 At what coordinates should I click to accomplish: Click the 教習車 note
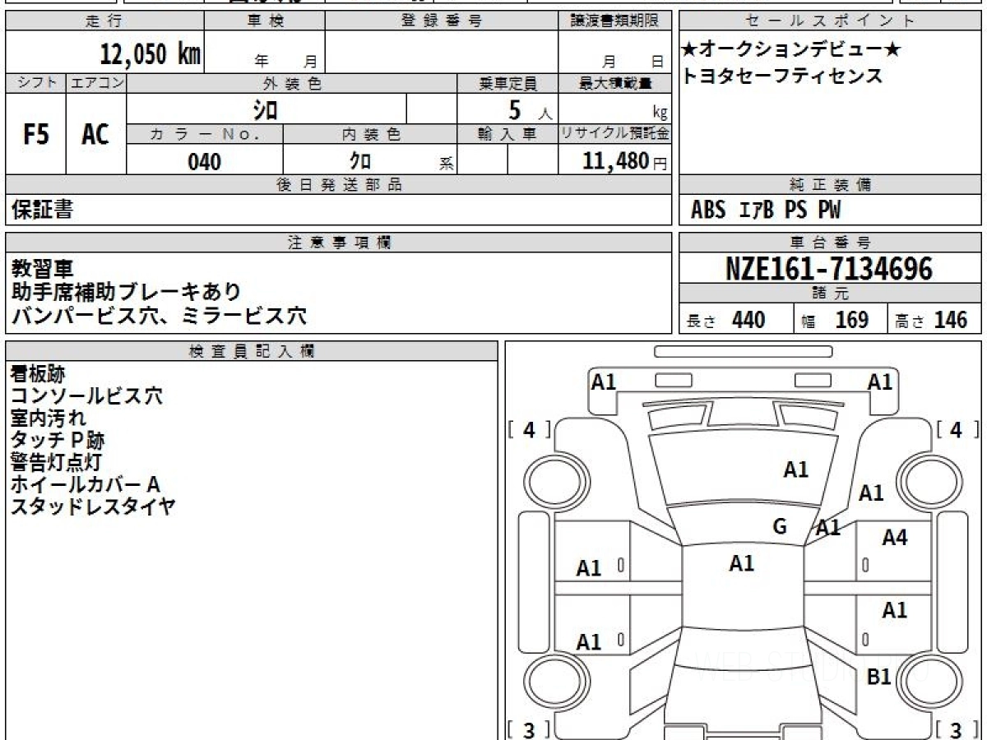[x=42, y=267]
